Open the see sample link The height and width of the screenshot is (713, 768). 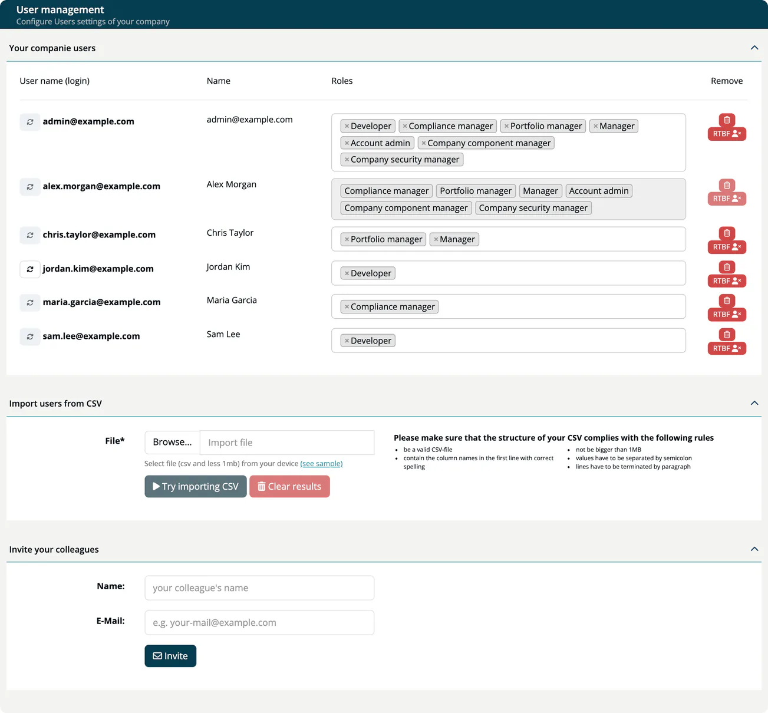coord(321,464)
